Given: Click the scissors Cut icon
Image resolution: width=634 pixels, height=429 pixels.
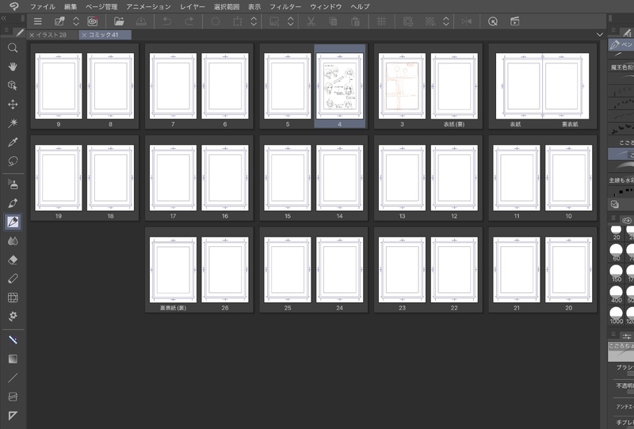Looking at the screenshot, I should [x=311, y=21].
